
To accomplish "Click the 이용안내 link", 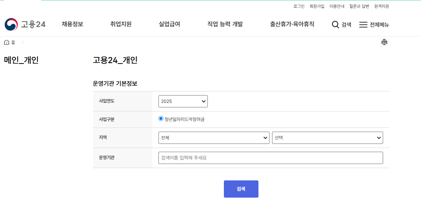I will (x=337, y=7).
